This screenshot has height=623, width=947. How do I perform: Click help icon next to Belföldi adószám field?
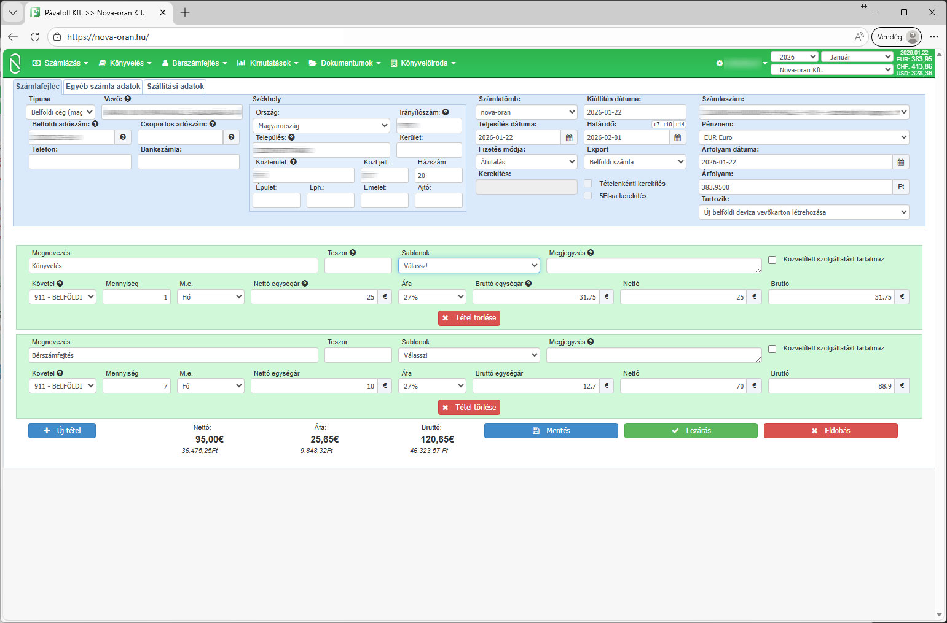tap(123, 137)
